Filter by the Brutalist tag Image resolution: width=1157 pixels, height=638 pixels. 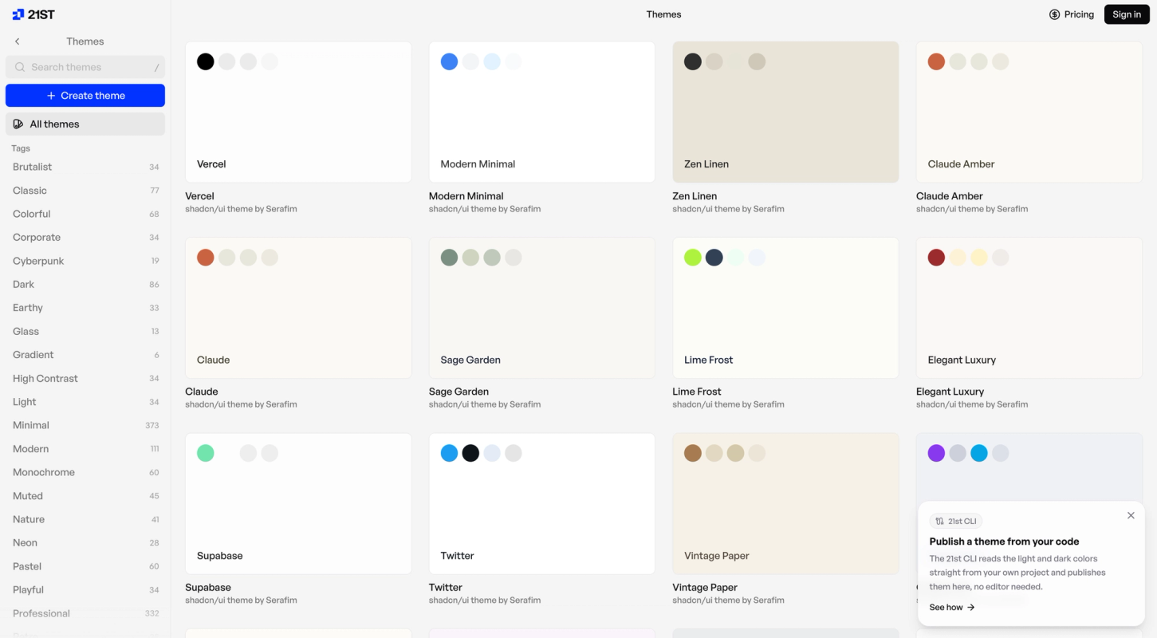click(x=85, y=167)
